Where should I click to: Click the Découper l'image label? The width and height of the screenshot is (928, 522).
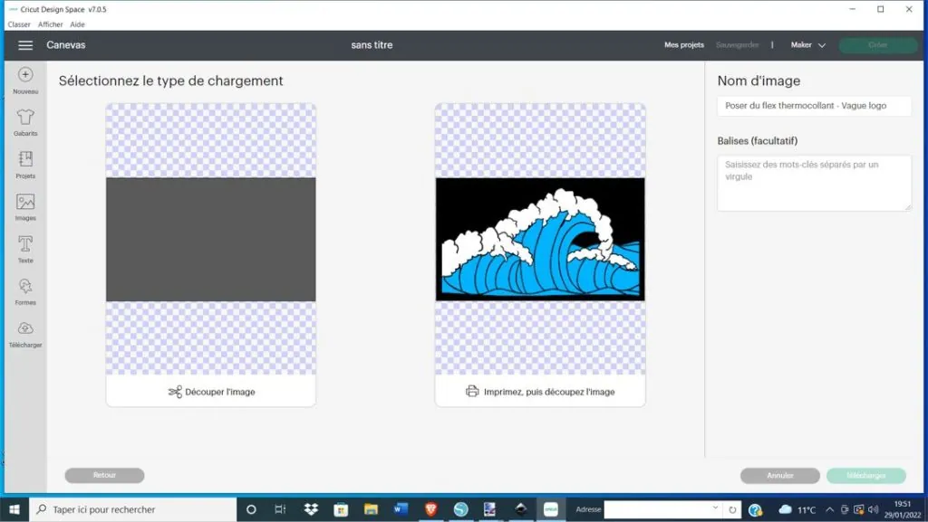click(x=219, y=392)
